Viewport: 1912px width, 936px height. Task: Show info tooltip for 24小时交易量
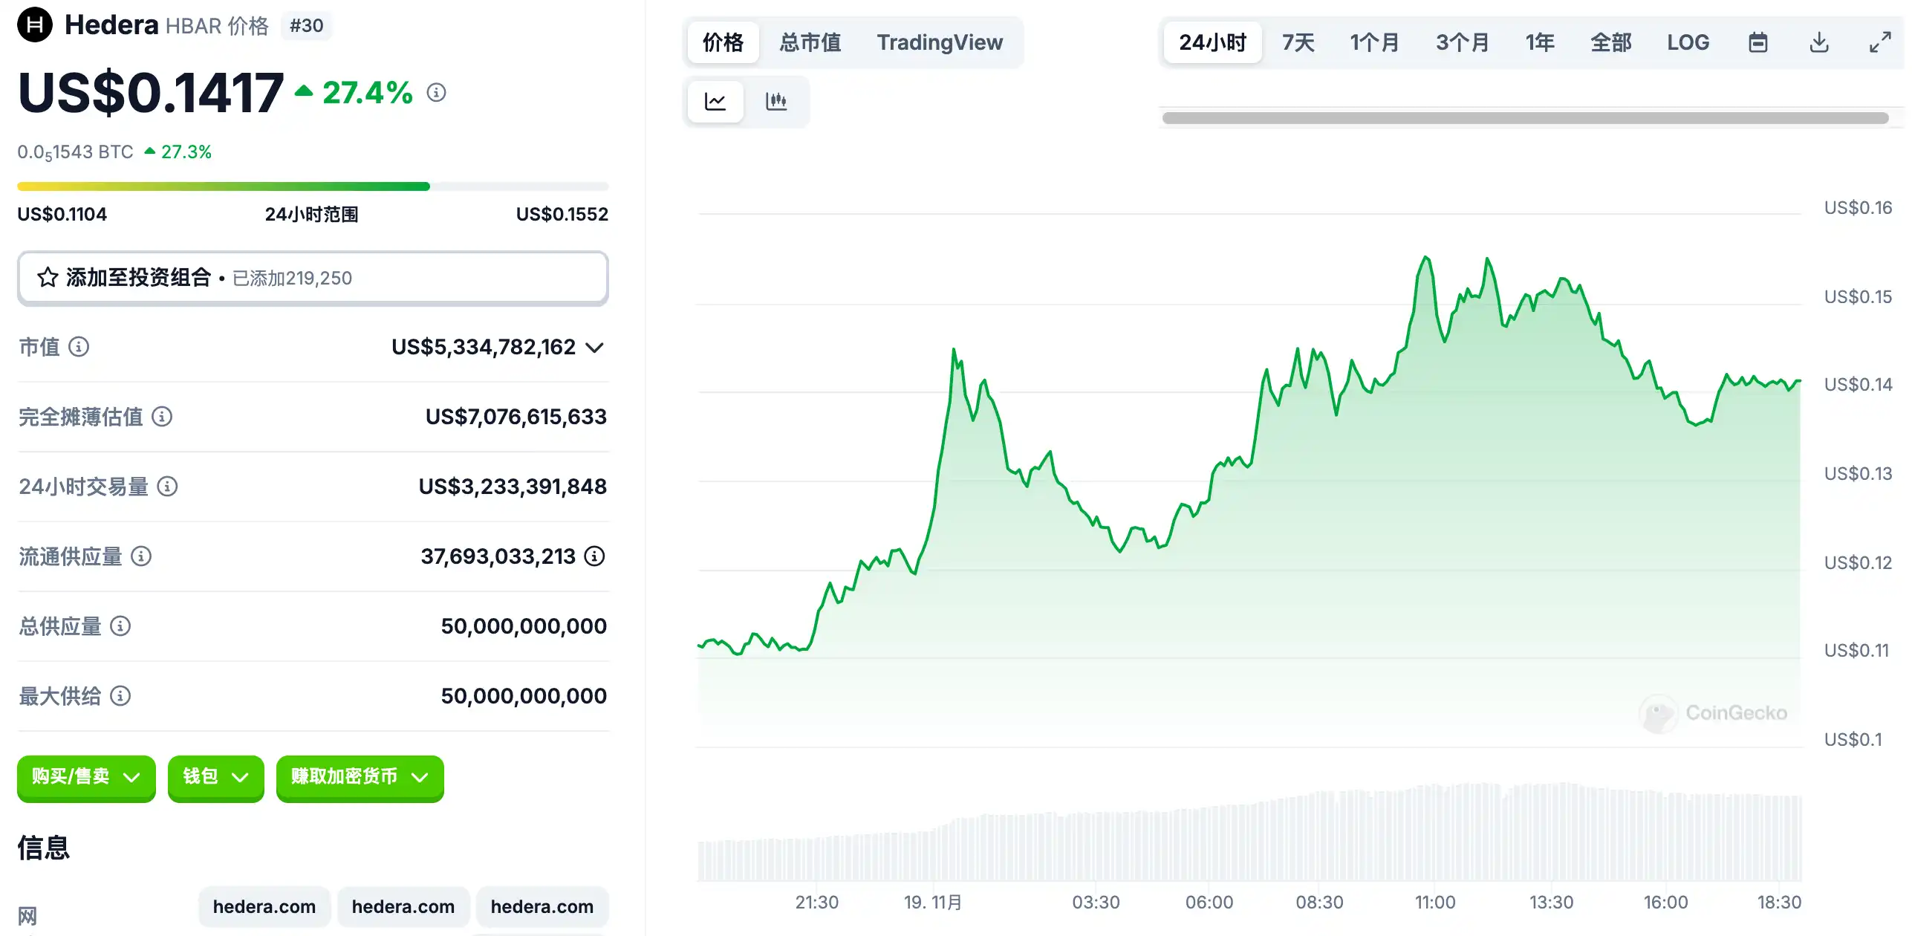click(x=168, y=487)
